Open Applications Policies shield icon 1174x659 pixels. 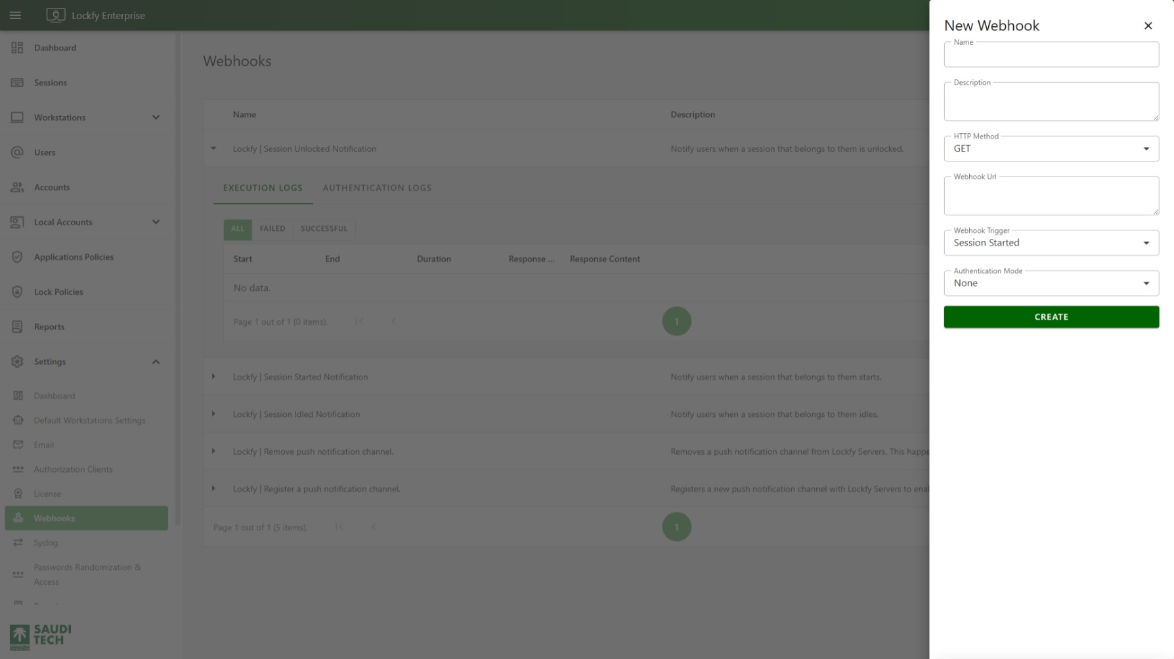pos(17,257)
